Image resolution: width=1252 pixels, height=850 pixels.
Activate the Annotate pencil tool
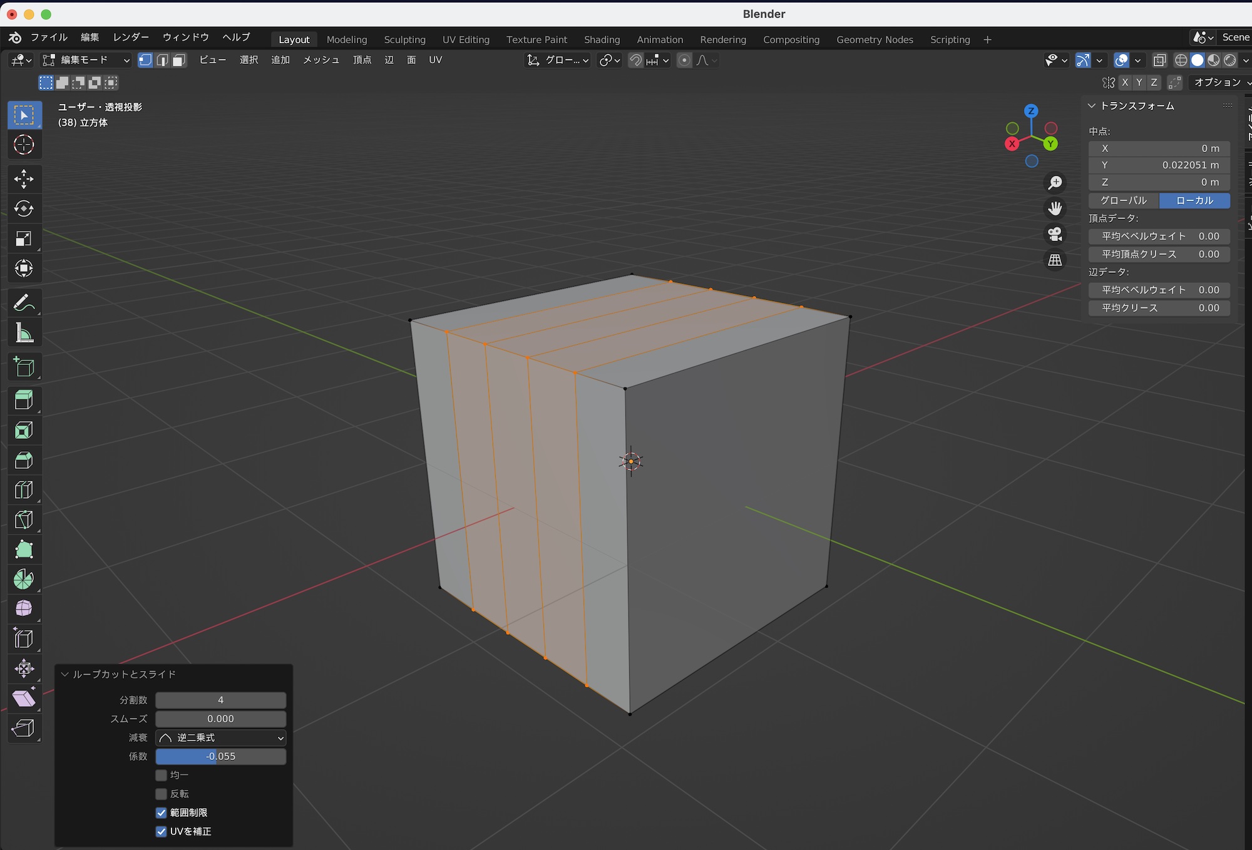coord(24,304)
